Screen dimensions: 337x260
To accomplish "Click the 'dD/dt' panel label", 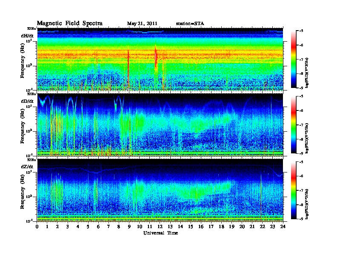I will pos(27,101).
